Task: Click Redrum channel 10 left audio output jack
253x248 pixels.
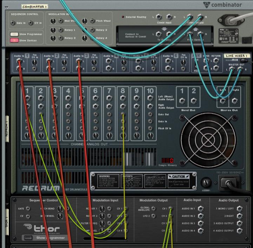Action: pos(150,98)
